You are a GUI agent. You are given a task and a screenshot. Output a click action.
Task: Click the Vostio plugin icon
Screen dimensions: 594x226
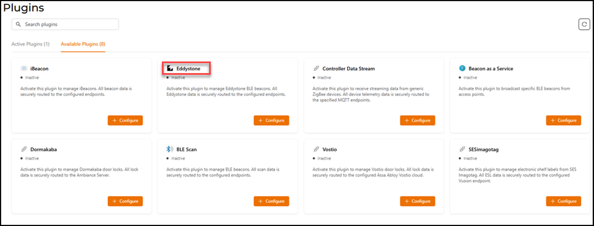click(316, 150)
